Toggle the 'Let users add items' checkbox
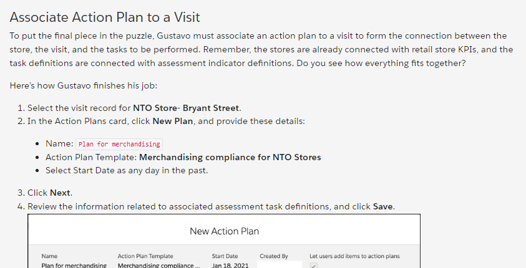 (x=313, y=266)
